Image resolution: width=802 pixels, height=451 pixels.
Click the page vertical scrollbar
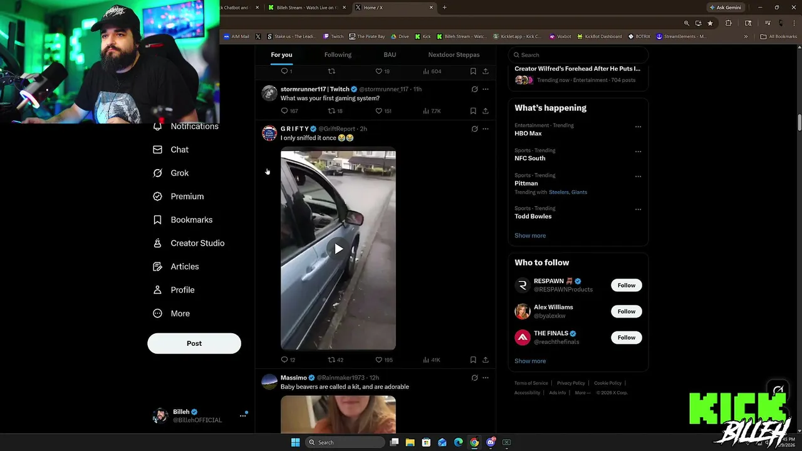[x=799, y=123]
